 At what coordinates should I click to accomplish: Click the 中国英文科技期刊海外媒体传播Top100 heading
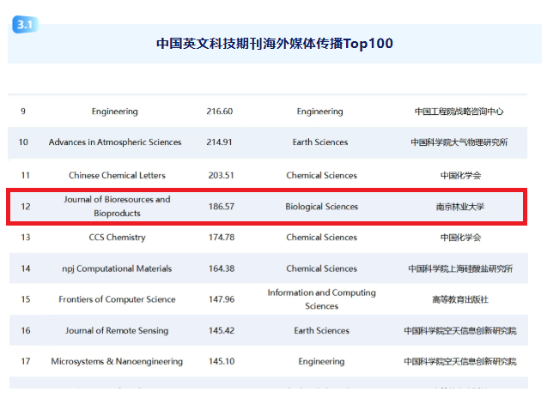click(x=274, y=43)
